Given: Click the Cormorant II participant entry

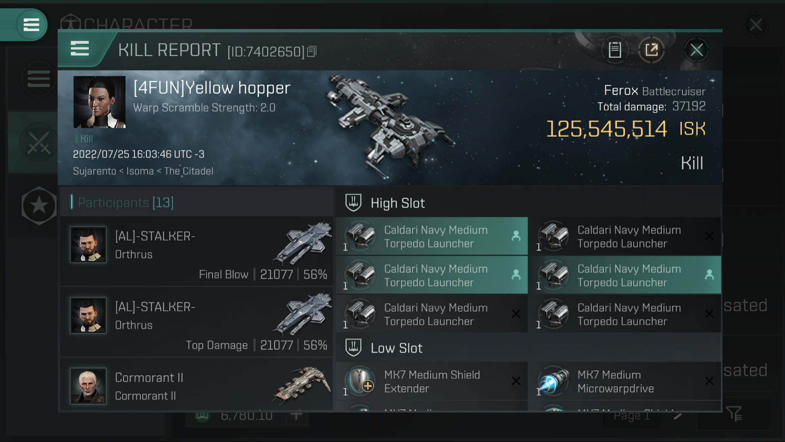Looking at the screenshot, I should coord(200,386).
